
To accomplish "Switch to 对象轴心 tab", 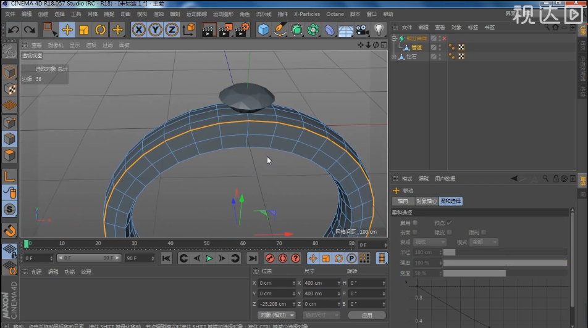I will pyautogui.click(x=426, y=201).
